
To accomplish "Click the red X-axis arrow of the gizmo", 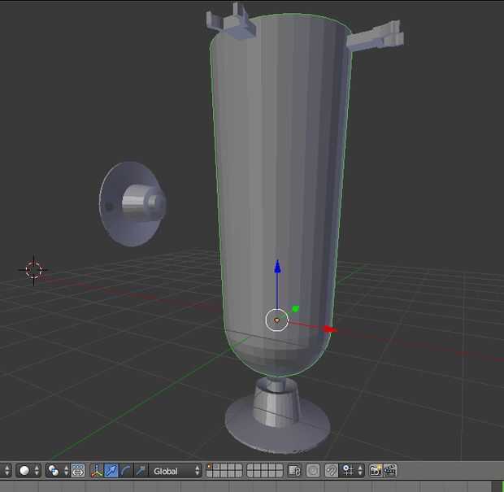I will [329, 329].
